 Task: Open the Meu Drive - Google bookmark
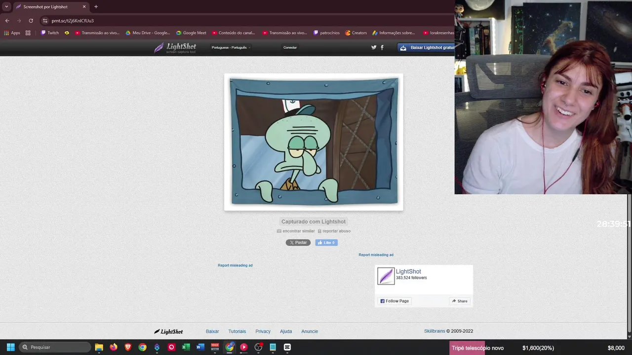click(x=148, y=33)
